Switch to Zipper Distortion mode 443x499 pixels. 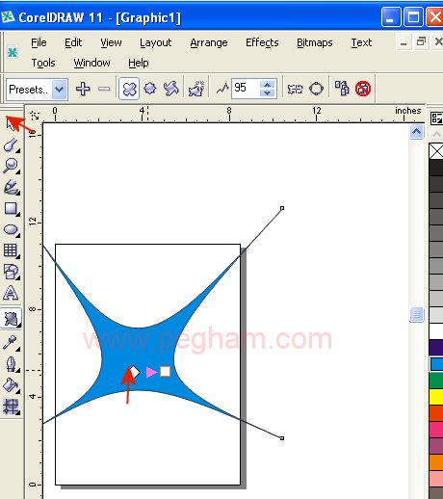click(150, 89)
